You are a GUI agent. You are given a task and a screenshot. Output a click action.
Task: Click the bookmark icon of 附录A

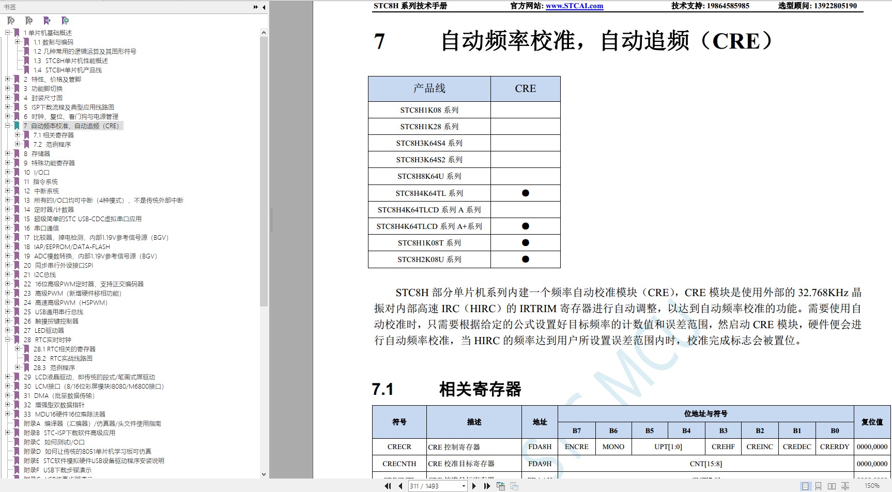17,423
